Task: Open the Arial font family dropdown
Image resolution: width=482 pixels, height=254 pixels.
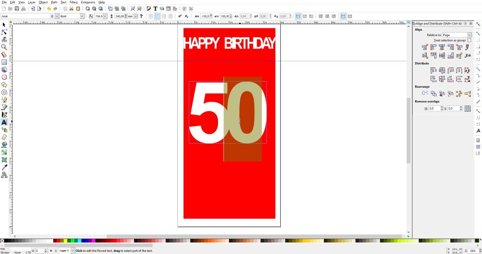Action: (x=57, y=16)
